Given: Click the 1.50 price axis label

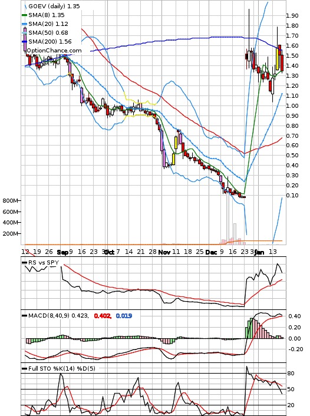Looking at the screenshot, I should pyautogui.click(x=292, y=56).
